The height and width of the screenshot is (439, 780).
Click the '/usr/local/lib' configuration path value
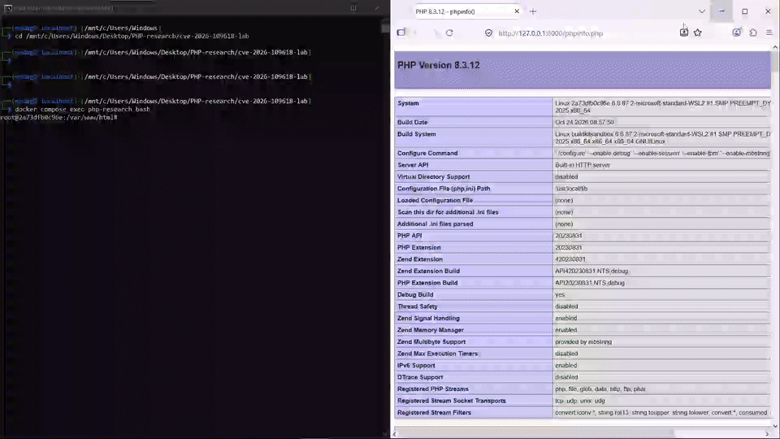coord(571,189)
